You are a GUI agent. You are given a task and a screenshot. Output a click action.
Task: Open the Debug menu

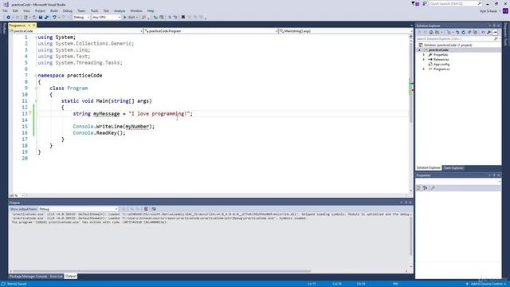(x=68, y=10)
